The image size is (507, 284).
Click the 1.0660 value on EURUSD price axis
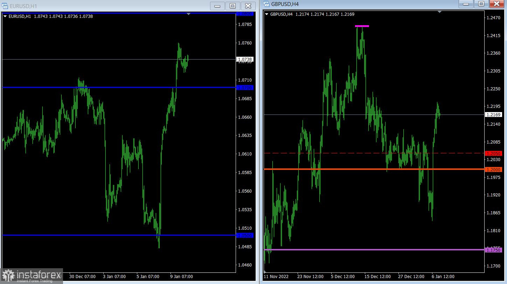click(x=245, y=117)
